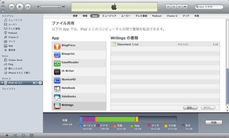Switch to album list view mode
The height and width of the screenshot is (138, 229).
(174, 6)
